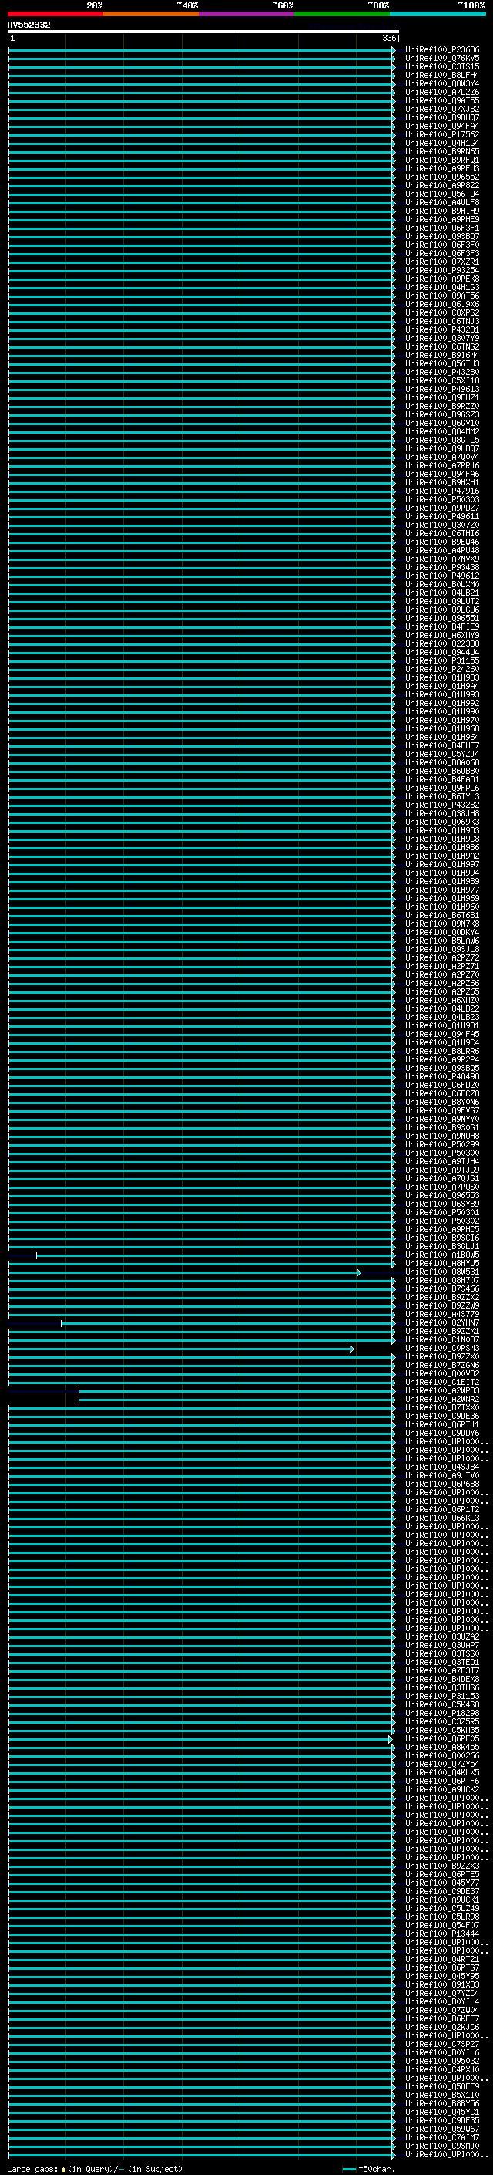The height and width of the screenshot is (2175, 493).
Task: Open hit UniRef100_C3TS15
Action: tap(442, 66)
